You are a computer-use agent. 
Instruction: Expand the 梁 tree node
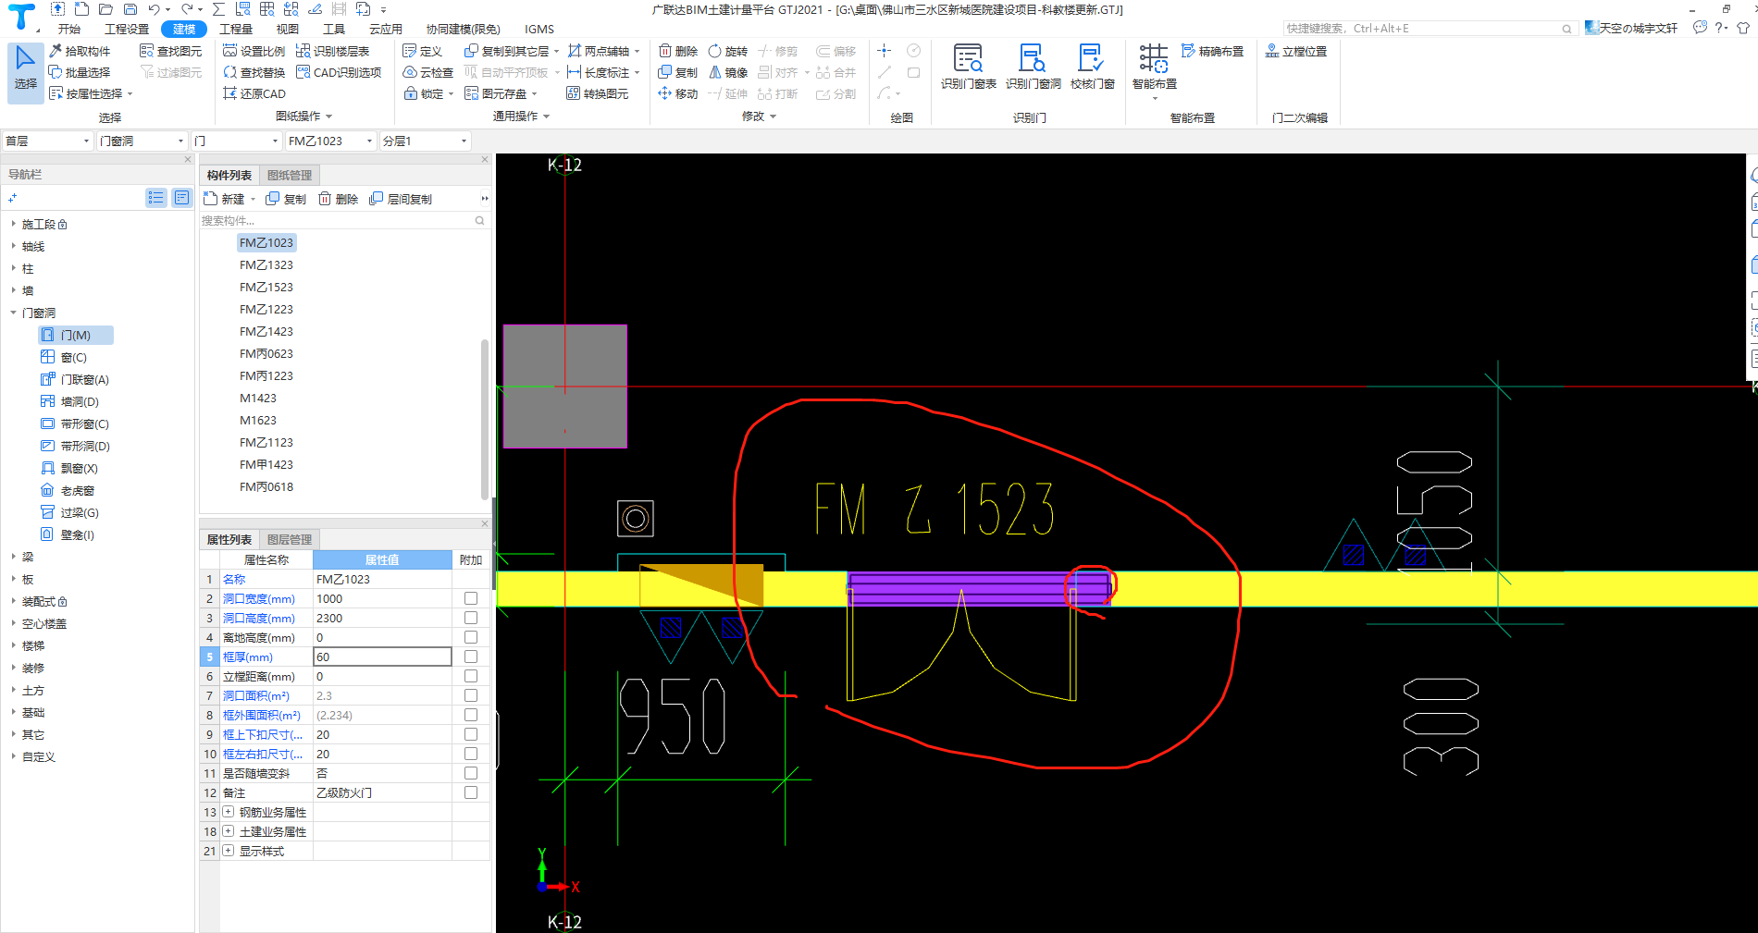[x=13, y=557]
